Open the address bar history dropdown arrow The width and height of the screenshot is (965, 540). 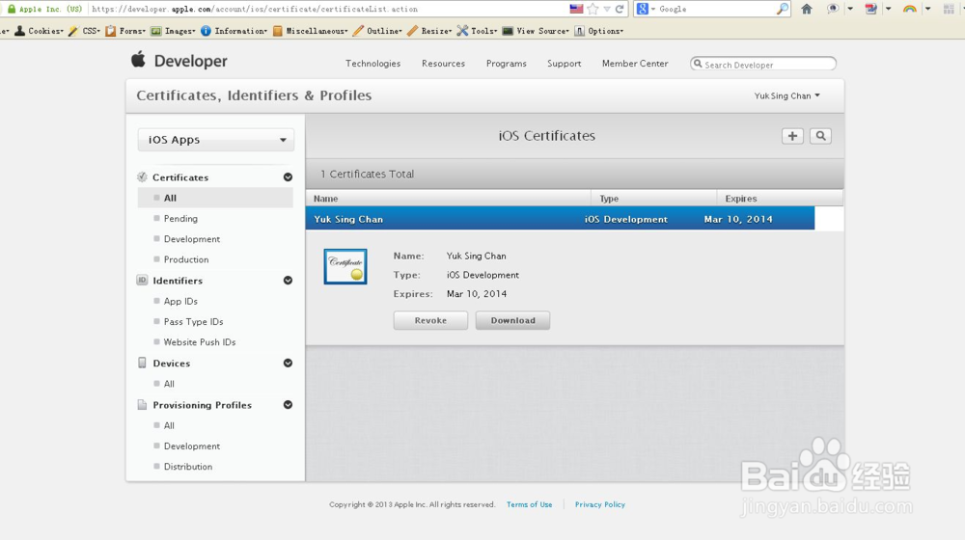coord(607,9)
